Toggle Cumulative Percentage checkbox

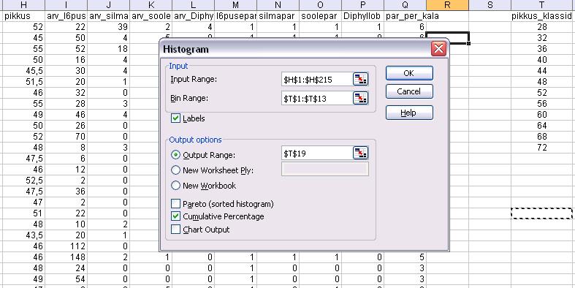[176, 216]
